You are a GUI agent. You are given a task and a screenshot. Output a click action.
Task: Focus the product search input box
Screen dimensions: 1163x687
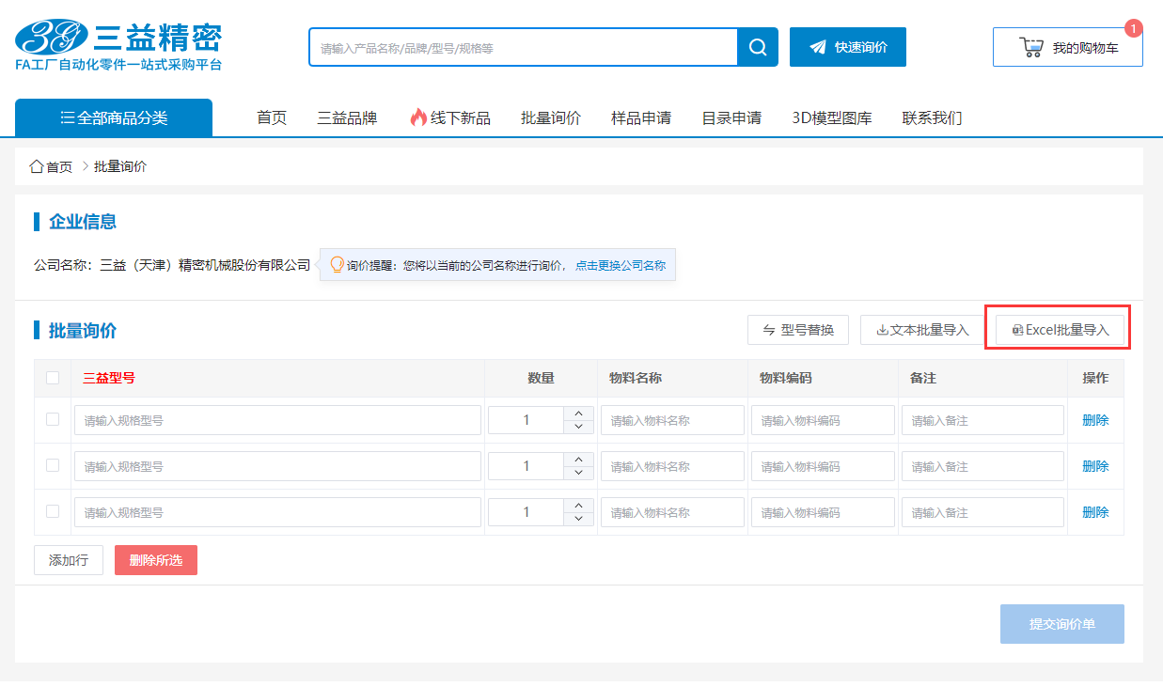click(524, 47)
